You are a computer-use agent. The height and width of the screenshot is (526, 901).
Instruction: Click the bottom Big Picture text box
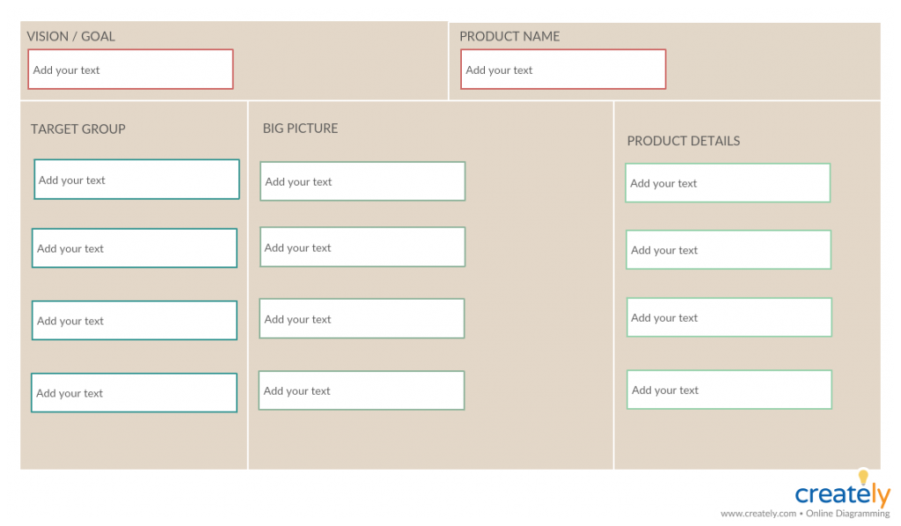click(361, 391)
